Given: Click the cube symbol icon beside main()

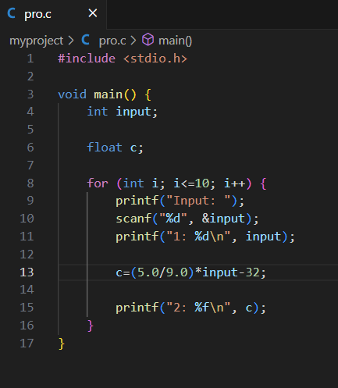Looking at the screenshot, I should click(148, 40).
